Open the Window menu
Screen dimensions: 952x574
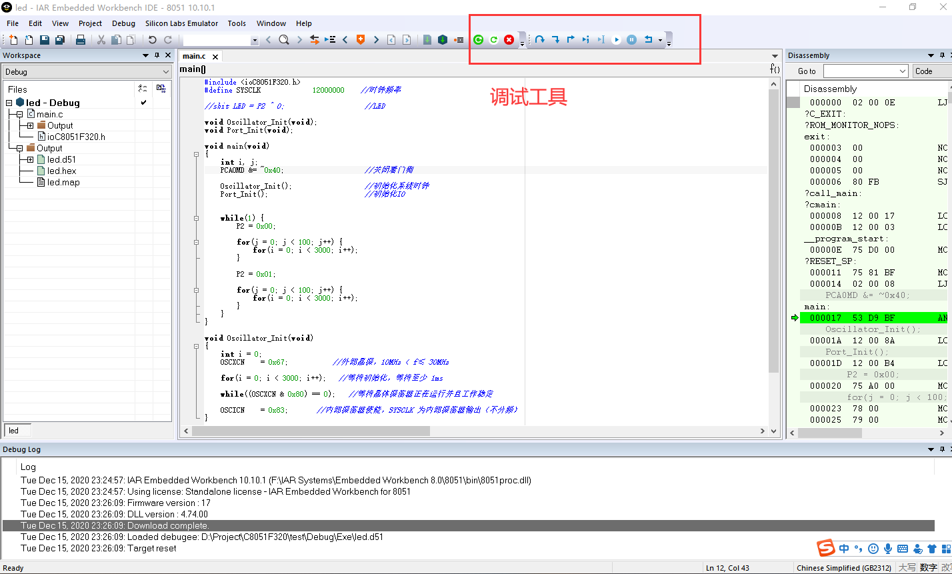tap(271, 23)
